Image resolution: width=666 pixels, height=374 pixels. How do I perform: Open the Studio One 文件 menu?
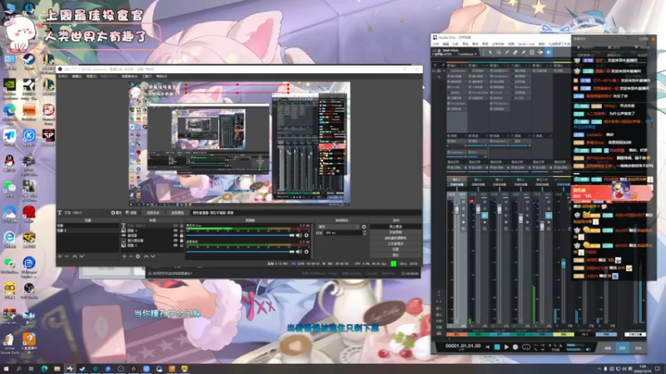pos(435,44)
